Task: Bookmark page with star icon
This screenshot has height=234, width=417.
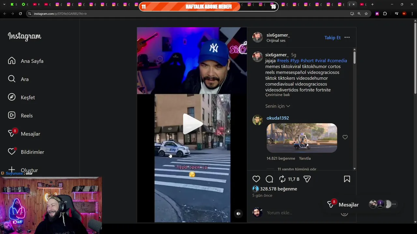Action: (366, 14)
